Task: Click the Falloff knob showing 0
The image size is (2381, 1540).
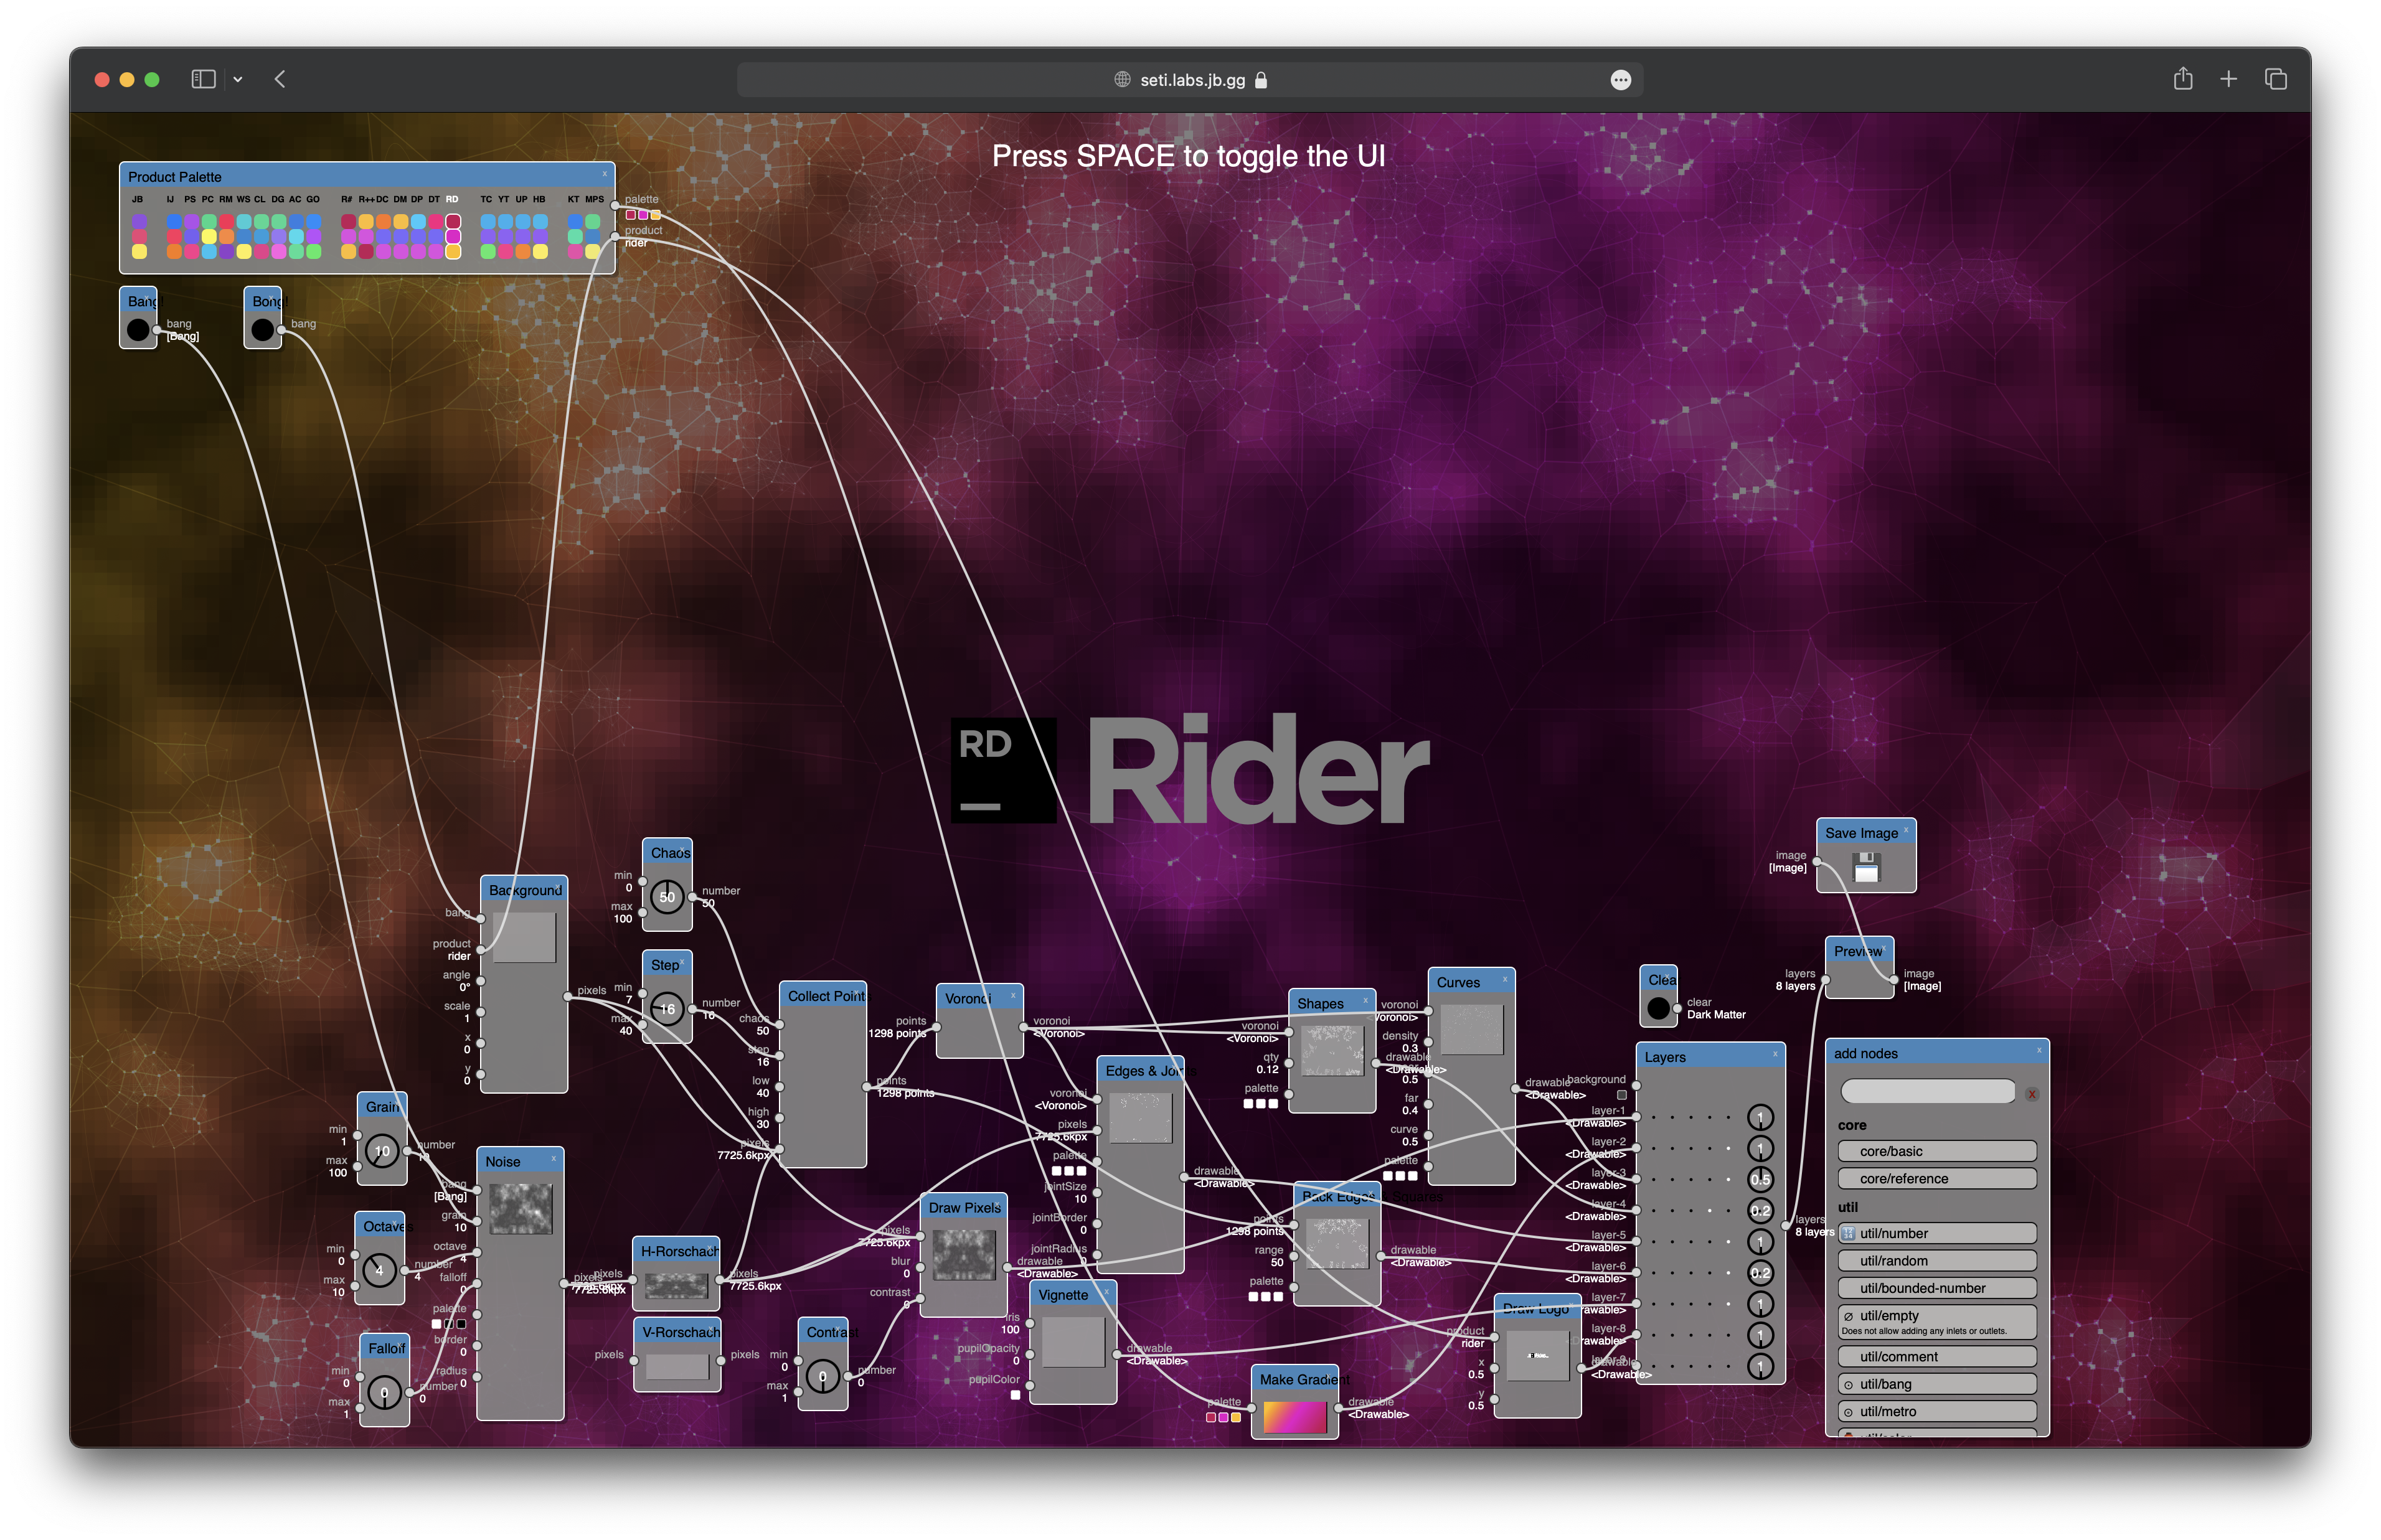Action: (x=384, y=1393)
